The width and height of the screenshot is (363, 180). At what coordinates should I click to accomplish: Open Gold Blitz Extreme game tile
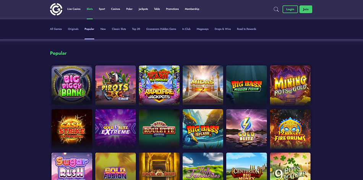(x=115, y=129)
